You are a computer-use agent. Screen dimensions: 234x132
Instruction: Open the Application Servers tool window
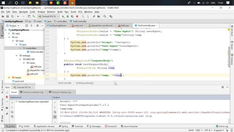44,126
